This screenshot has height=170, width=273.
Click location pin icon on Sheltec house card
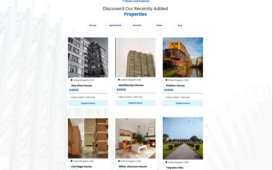click(166, 80)
